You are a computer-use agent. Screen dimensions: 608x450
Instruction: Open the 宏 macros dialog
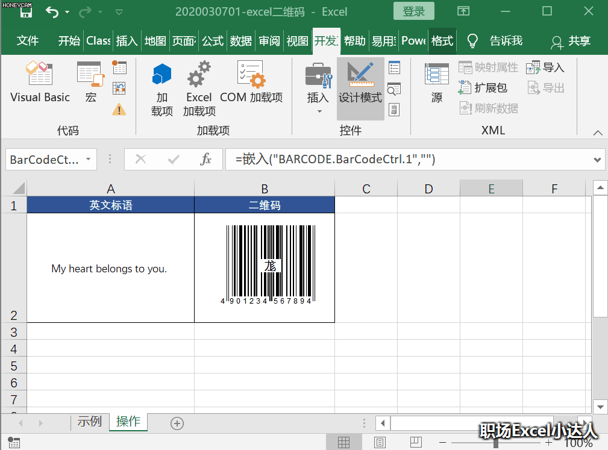click(91, 82)
